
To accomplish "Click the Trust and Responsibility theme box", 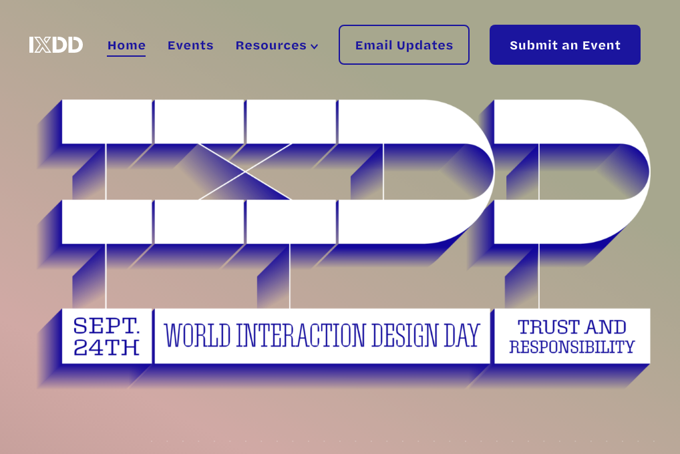I will [572, 336].
